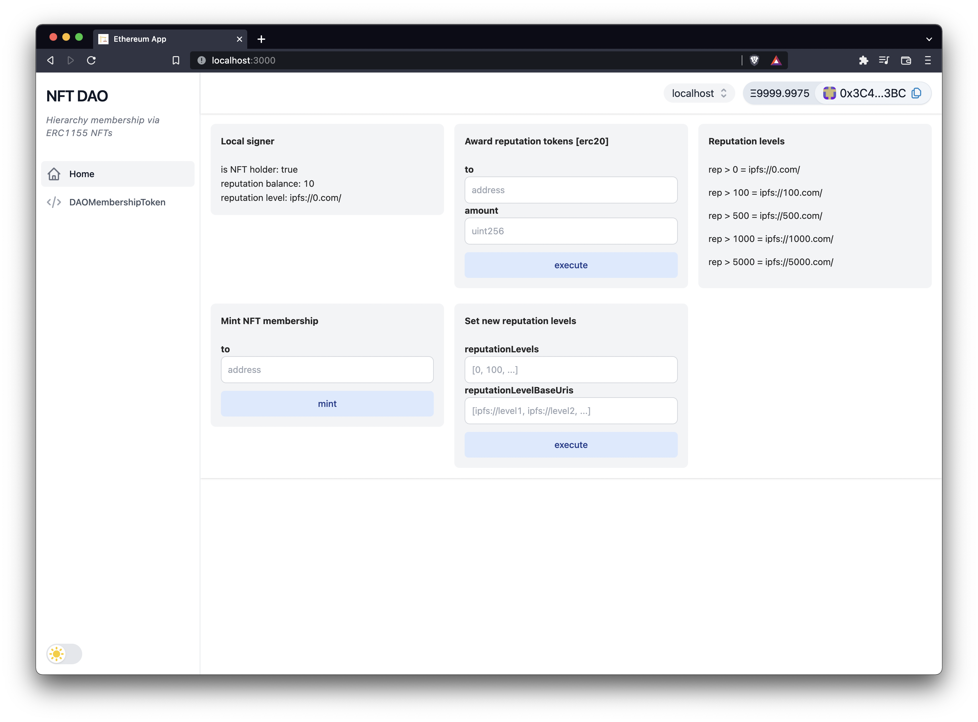Click the Ξ9999.9975 balance display
Screen dimensions: 978x722
point(780,93)
